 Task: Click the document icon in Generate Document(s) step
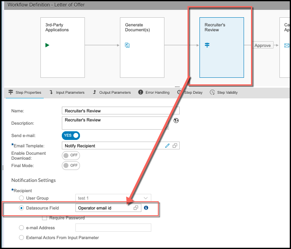[x=127, y=45]
